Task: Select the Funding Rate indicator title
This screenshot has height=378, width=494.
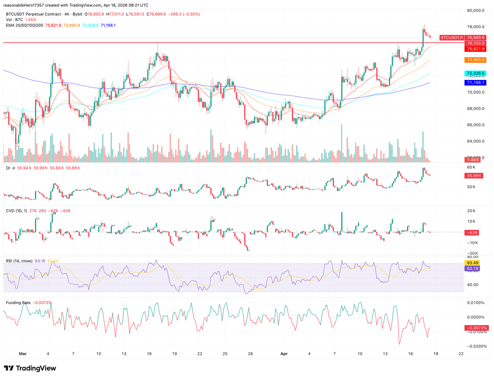Action: (18, 303)
